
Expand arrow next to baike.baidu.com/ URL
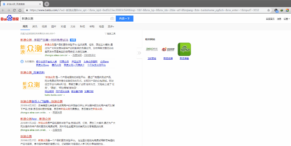pos(64,95)
